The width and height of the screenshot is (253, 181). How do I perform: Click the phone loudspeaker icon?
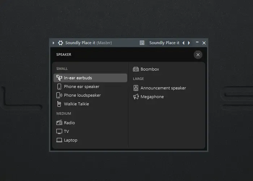59,95
